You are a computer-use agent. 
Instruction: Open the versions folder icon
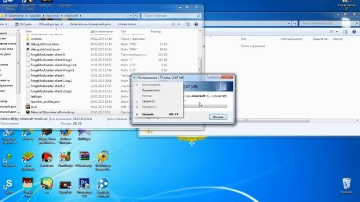pos(28,39)
